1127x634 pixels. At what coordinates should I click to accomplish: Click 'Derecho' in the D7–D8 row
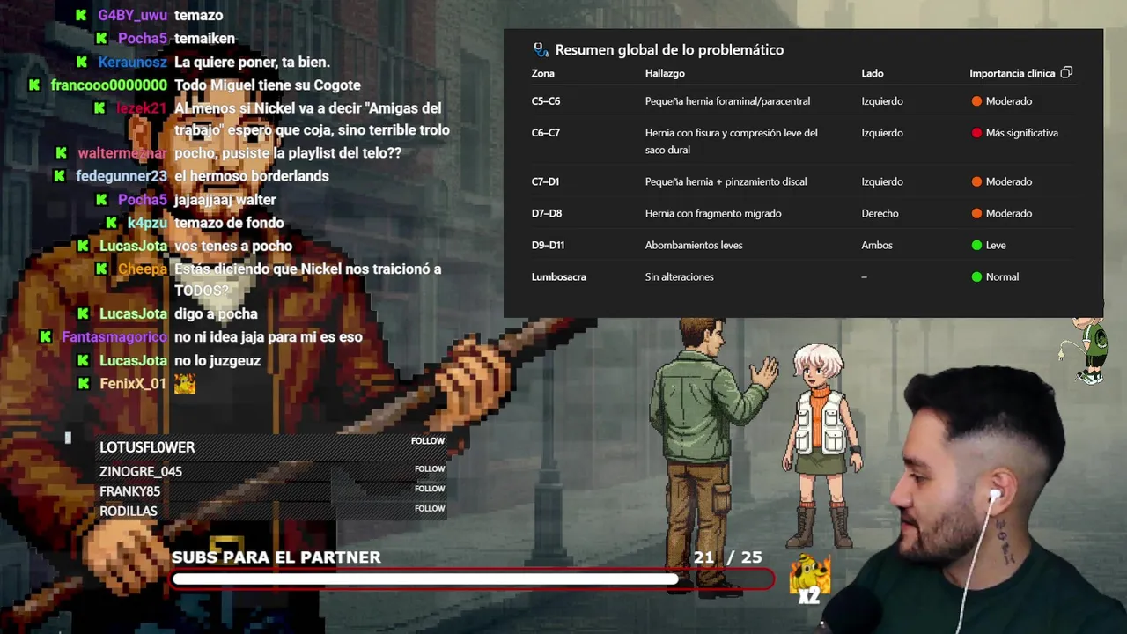880,213
